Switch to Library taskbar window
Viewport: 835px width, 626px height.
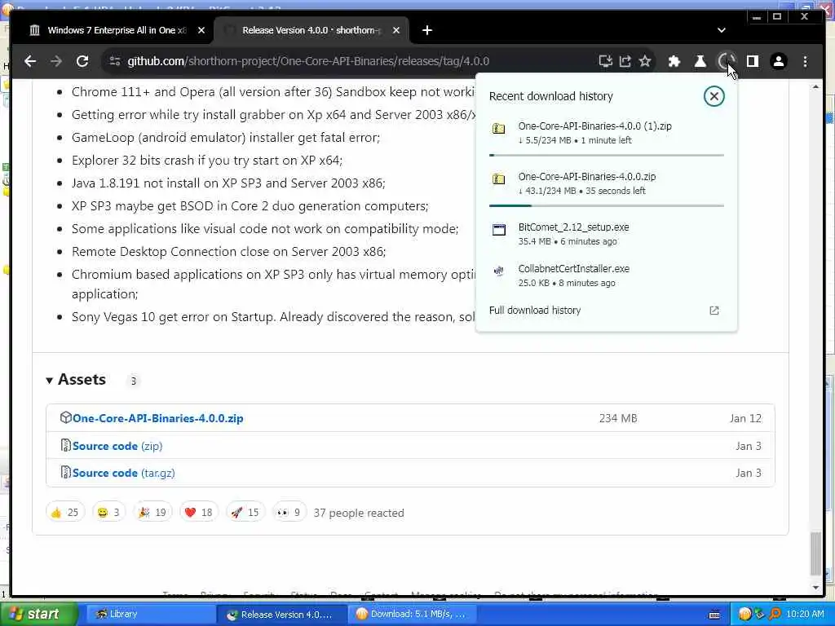tap(149, 615)
